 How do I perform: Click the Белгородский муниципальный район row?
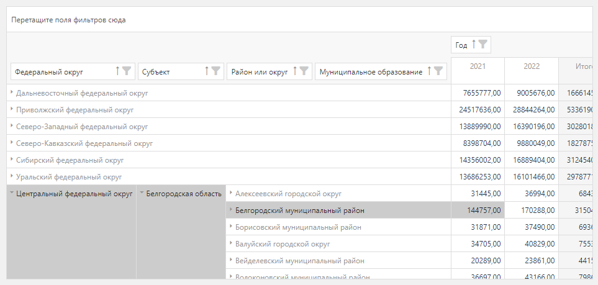pos(299,210)
